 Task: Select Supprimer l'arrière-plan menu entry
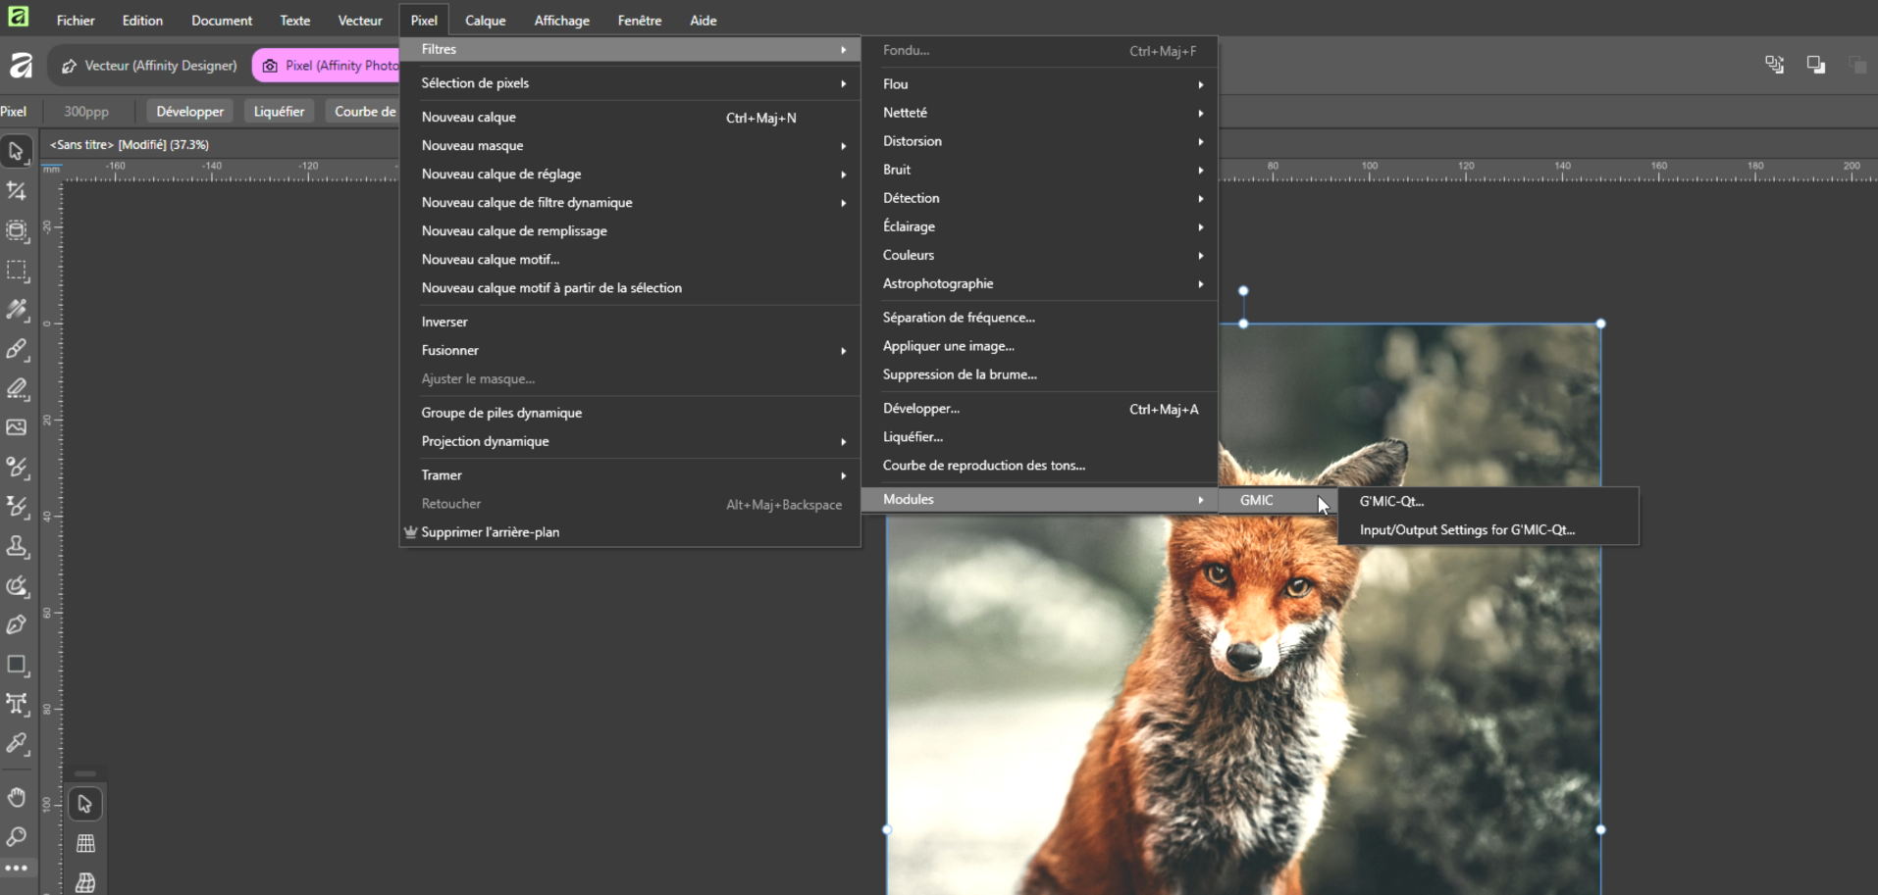490,532
